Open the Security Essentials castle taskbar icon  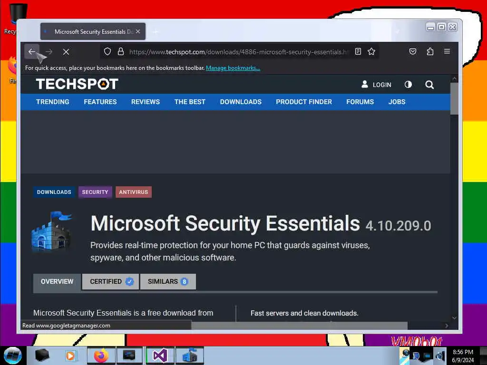point(190,355)
